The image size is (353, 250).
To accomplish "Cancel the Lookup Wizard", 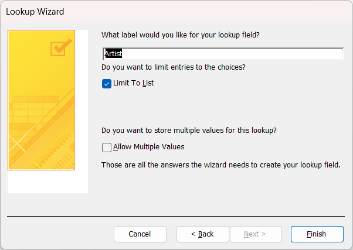I will [x=140, y=234].
